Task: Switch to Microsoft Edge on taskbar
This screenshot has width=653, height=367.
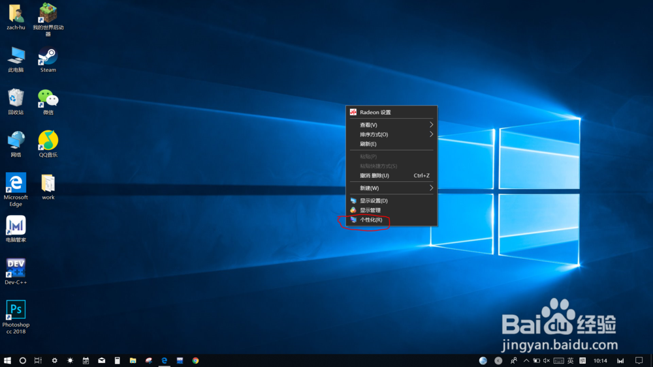Action: (164, 360)
